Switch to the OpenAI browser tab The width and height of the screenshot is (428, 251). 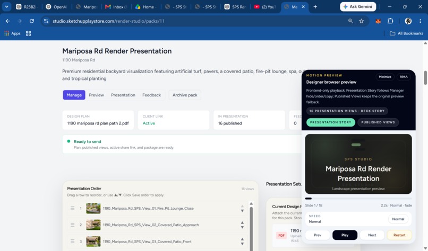click(x=56, y=7)
